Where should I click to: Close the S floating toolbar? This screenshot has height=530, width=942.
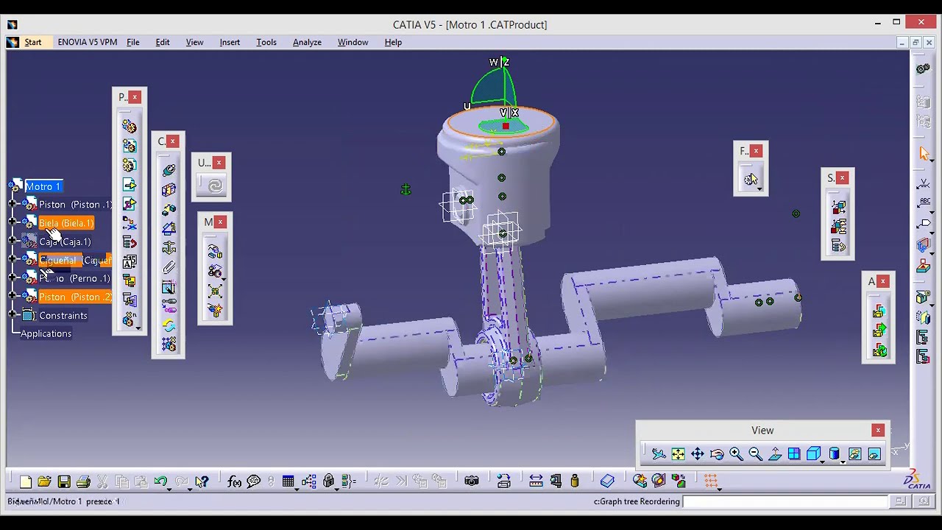[x=843, y=177]
